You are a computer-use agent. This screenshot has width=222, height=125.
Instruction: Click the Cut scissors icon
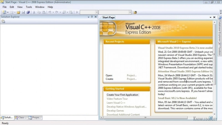34,12
